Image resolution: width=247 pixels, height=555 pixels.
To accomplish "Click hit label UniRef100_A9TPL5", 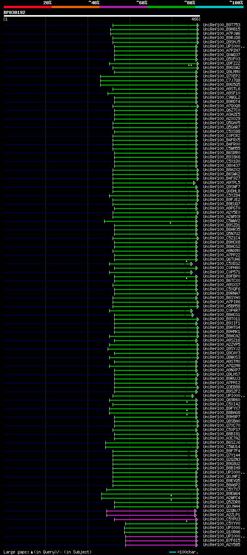I will 222,183.
